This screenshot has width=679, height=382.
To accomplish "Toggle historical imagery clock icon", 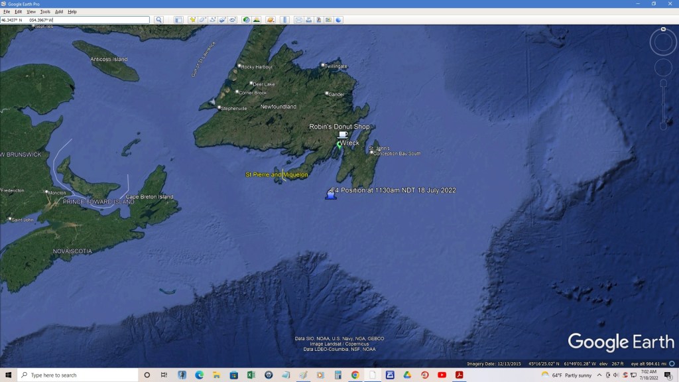I will (246, 20).
